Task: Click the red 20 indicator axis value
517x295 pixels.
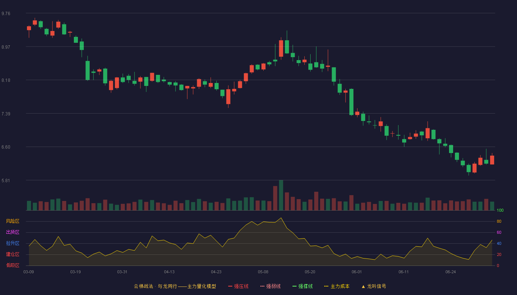Action: pos(499,255)
